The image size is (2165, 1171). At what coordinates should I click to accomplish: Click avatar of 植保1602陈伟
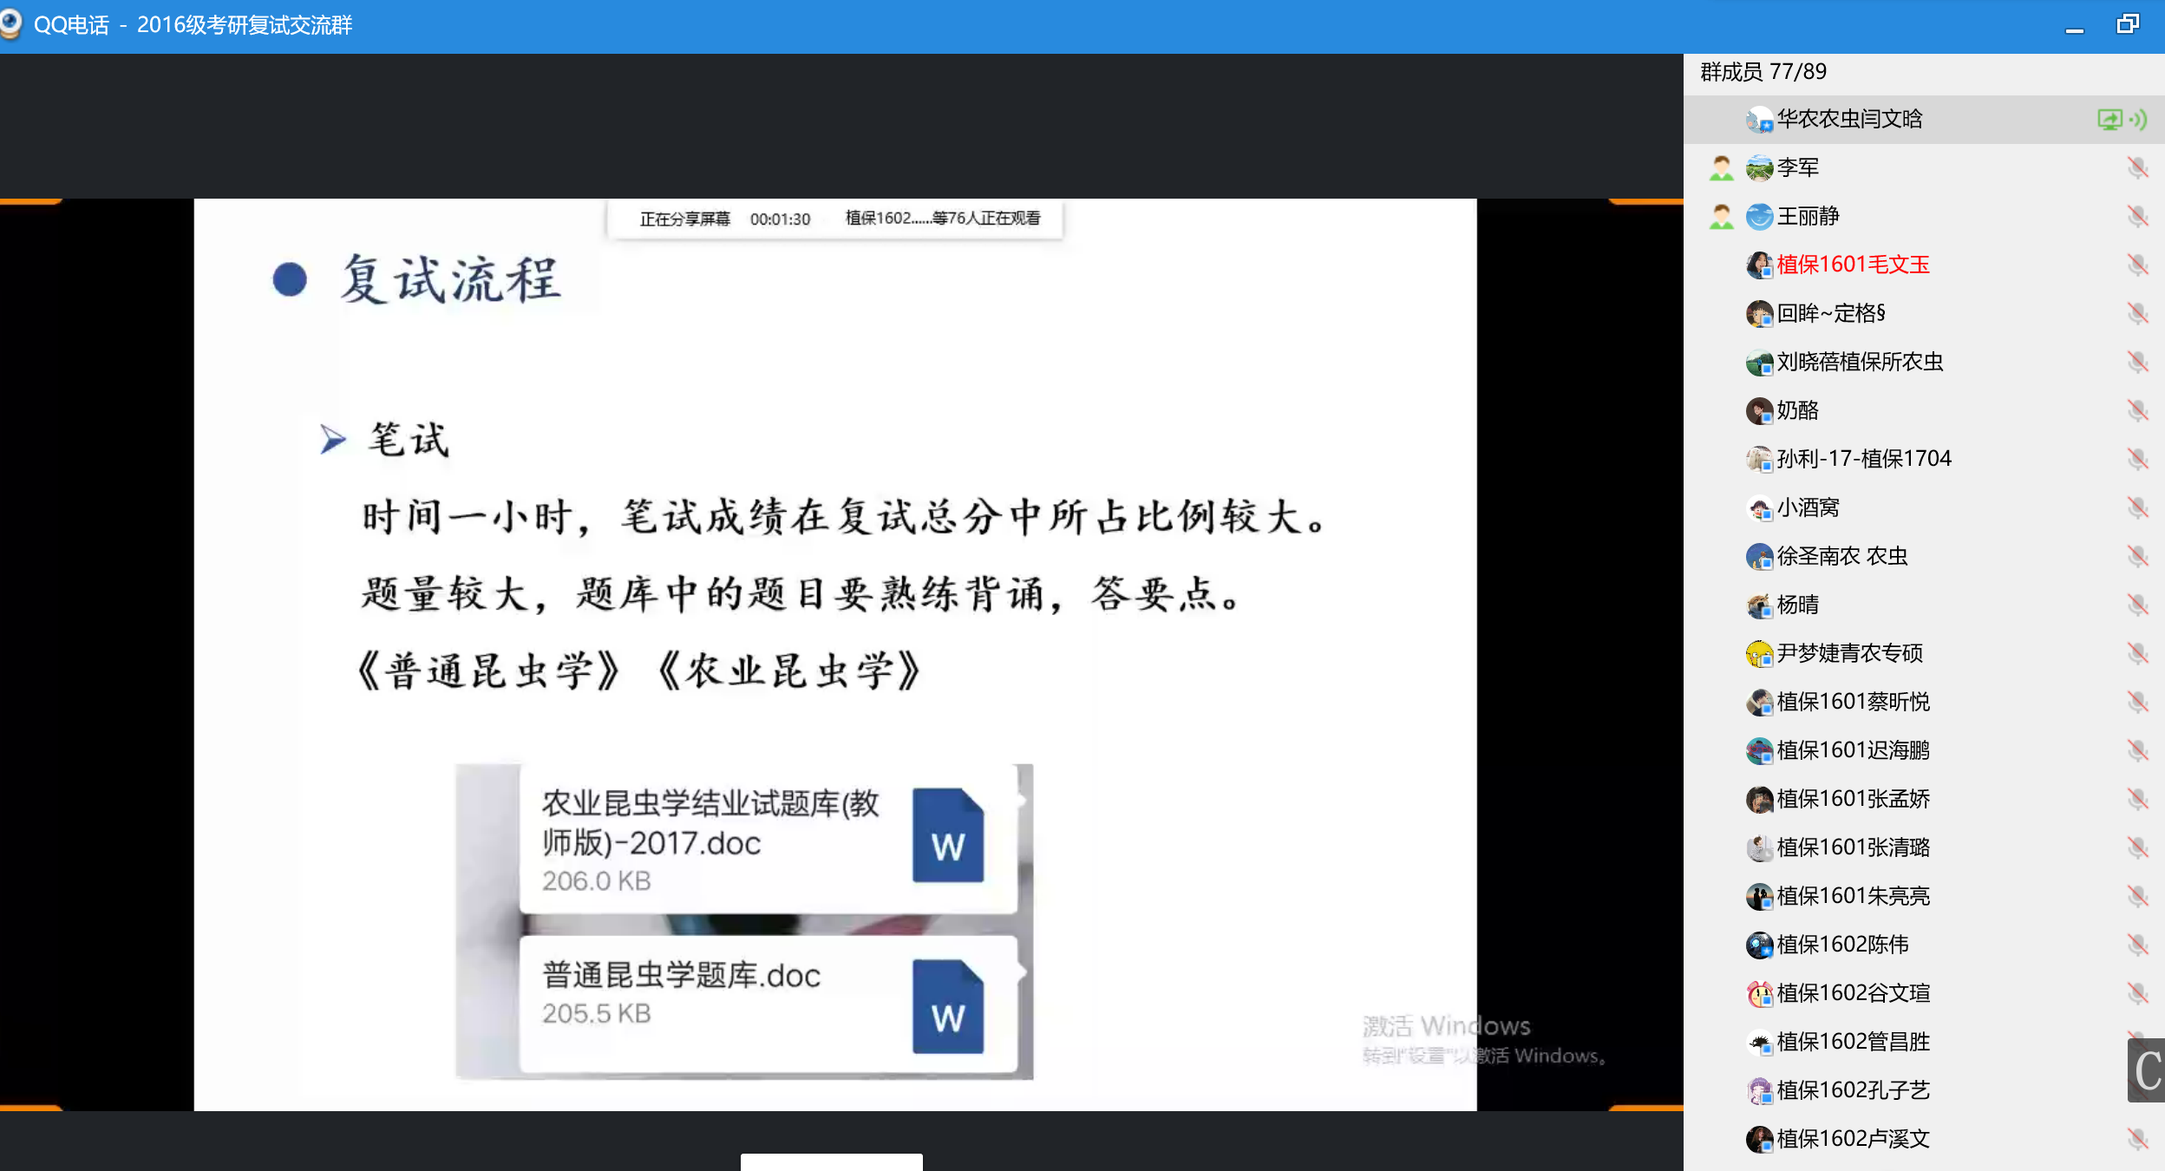1759,945
